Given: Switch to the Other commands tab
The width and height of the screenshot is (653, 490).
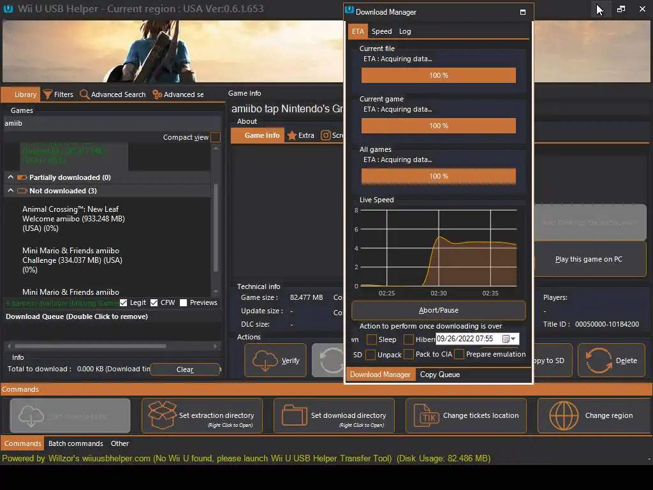Looking at the screenshot, I should [120, 443].
